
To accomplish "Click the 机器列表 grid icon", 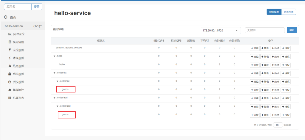I will pyautogui.click(x=10, y=98).
